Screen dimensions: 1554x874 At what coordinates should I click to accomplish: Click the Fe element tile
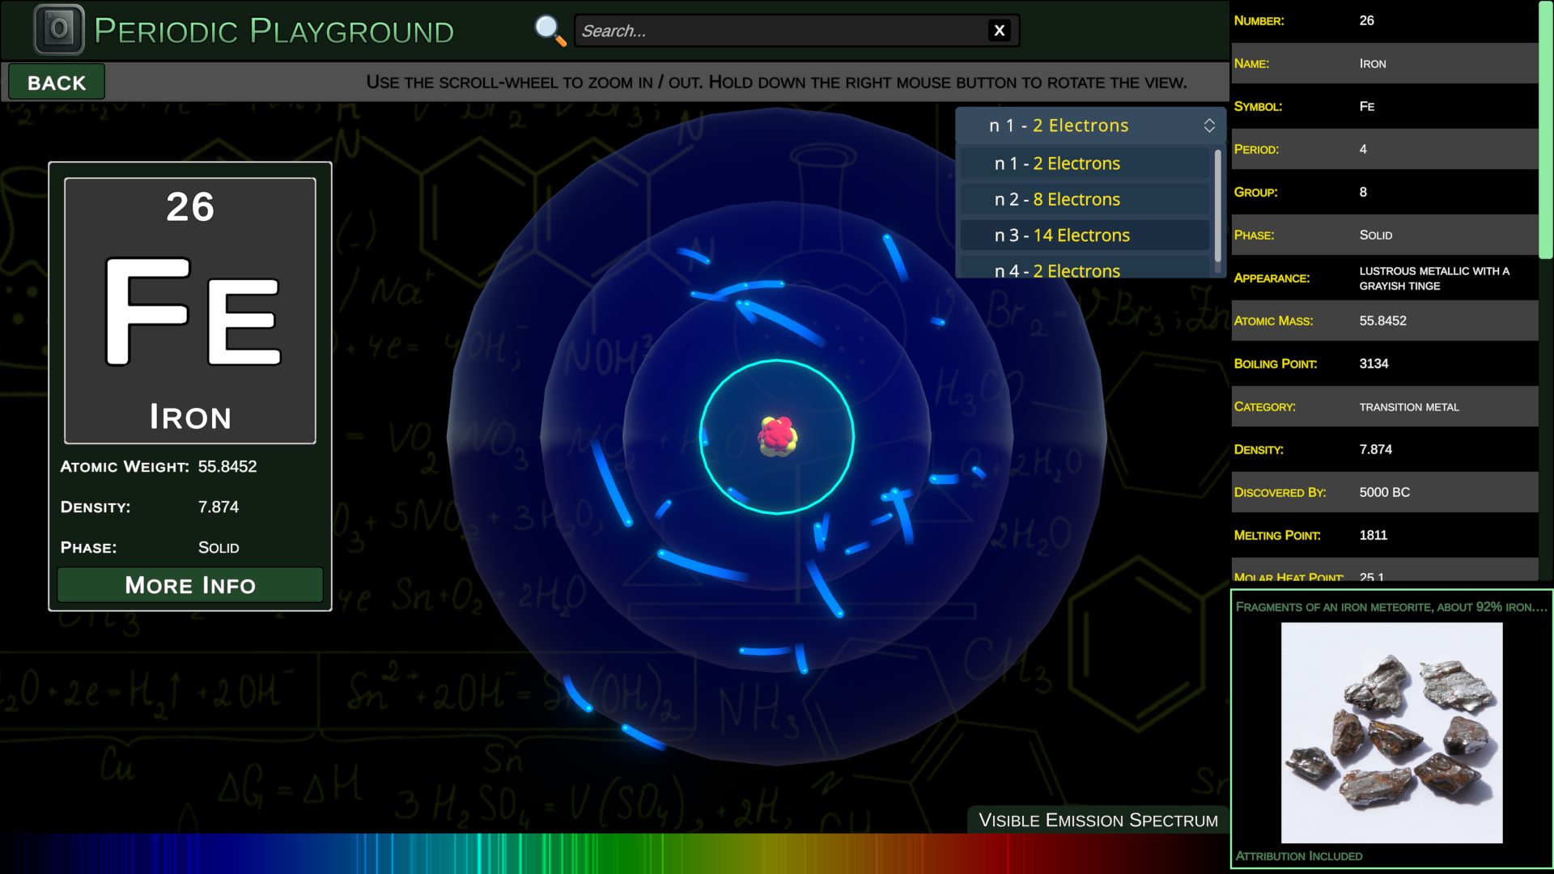coord(190,311)
